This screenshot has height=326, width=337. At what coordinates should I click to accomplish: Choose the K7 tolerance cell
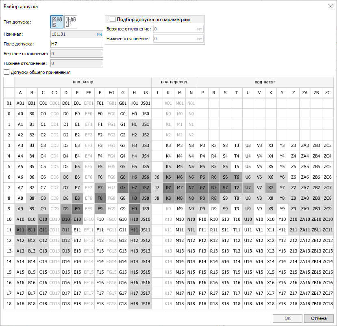[x=168, y=188]
